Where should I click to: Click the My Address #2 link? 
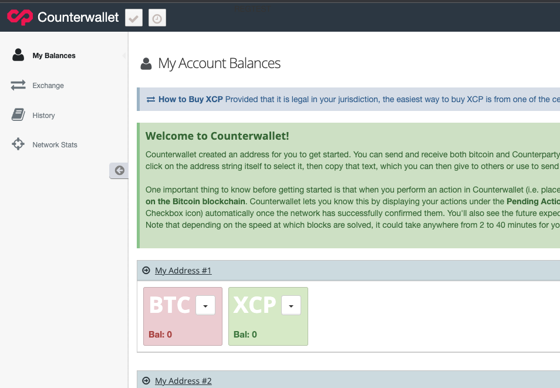pos(183,381)
